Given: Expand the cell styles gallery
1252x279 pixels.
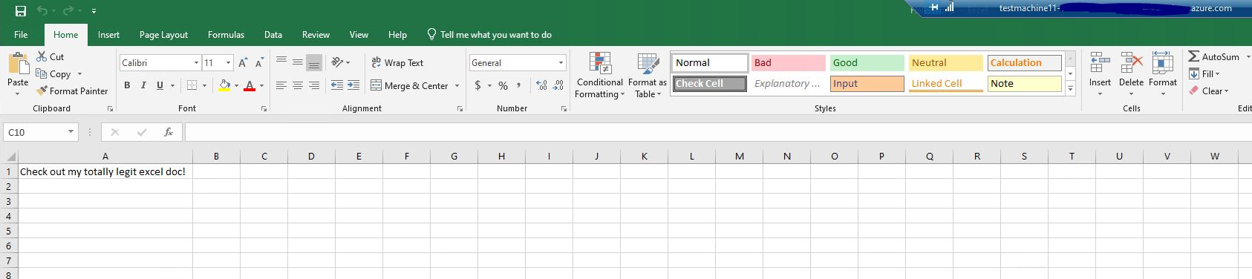Looking at the screenshot, I should (x=1070, y=88).
